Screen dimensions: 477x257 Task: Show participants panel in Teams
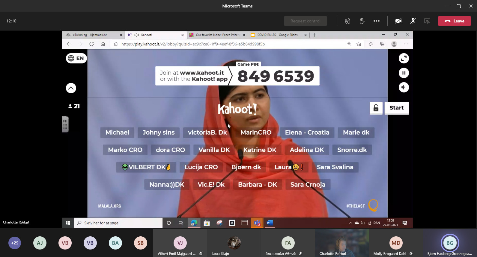click(x=347, y=21)
